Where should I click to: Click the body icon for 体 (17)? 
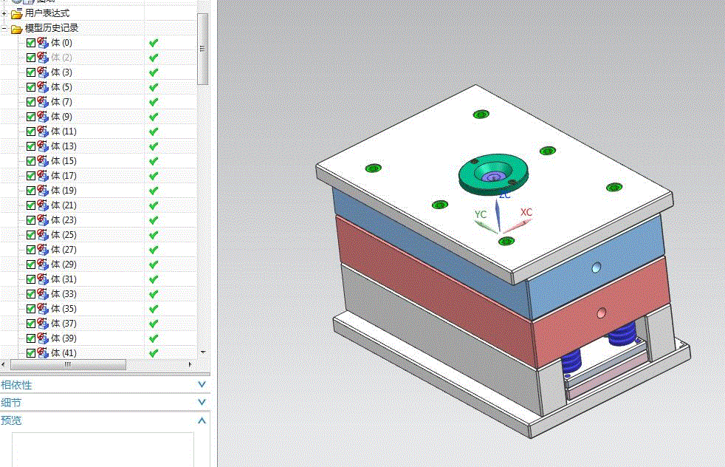(43, 176)
